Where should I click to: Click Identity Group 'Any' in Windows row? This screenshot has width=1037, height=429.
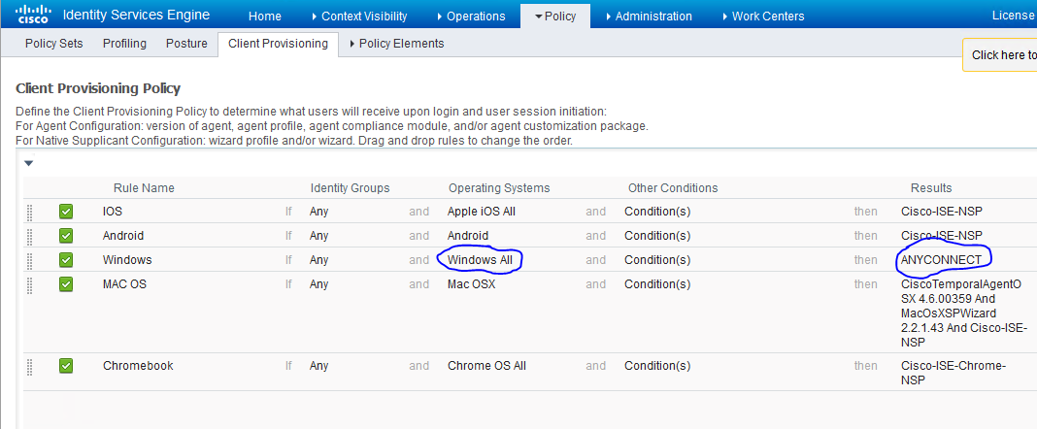click(x=318, y=260)
